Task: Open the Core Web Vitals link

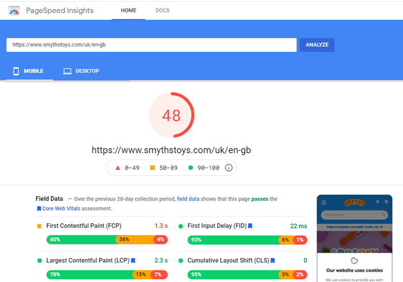Action: pyautogui.click(x=61, y=208)
